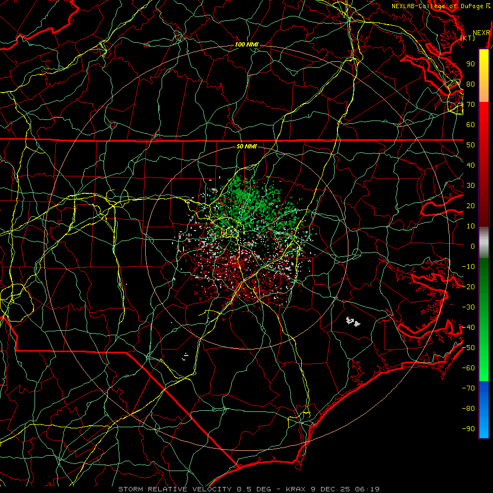
Task: Click the "-50" color scale value
Action: (468, 348)
